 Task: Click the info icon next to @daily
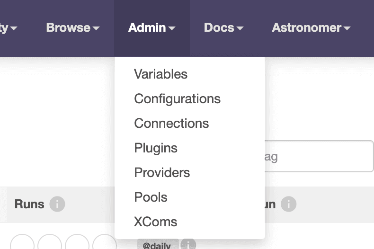tap(188, 245)
